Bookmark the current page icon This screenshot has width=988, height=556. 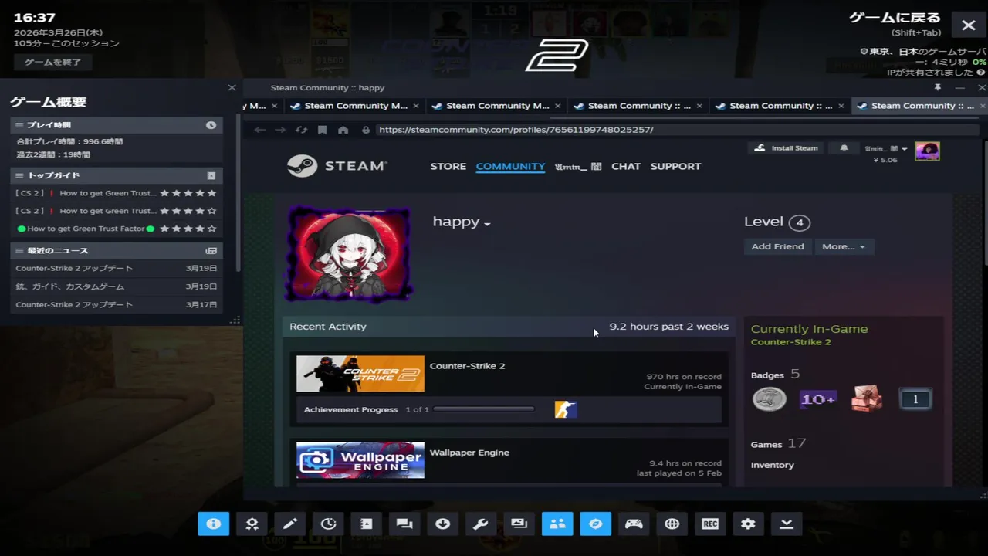point(322,130)
